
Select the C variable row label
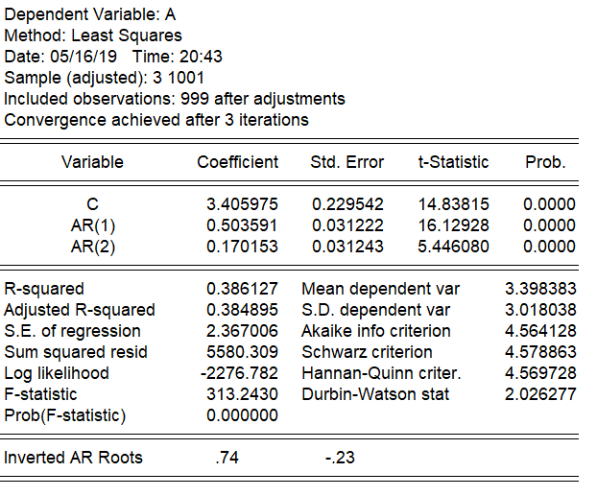[x=93, y=204]
